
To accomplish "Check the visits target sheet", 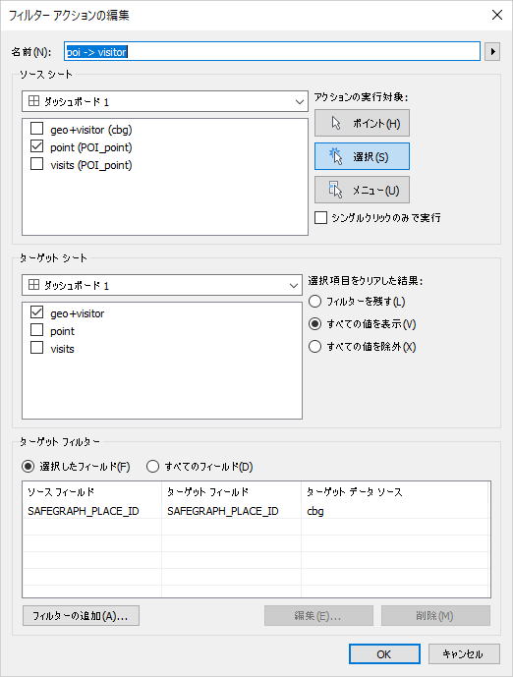I will coord(37,348).
